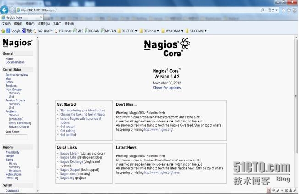Open the Favorites star icon in the browser toolbar
This screenshot has width=299, height=194.
coord(289,10)
